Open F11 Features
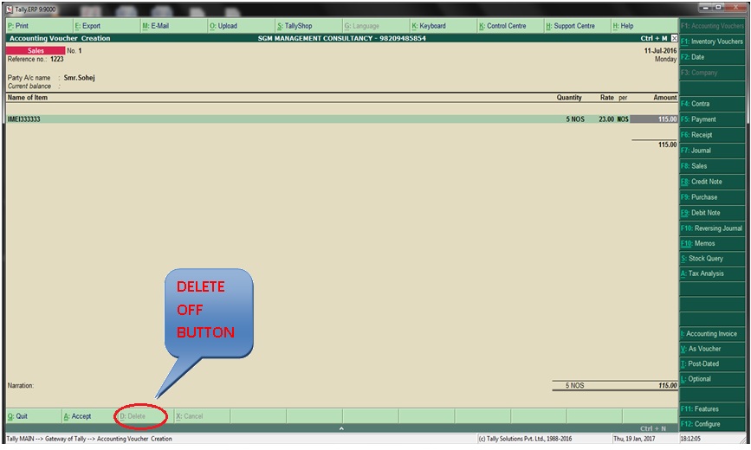Viewport: 751px width, 450px height. click(x=712, y=408)
